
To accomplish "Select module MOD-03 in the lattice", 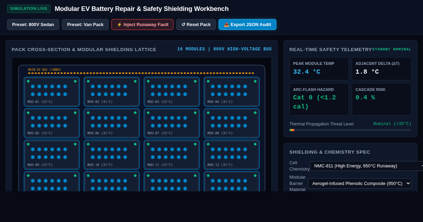I will click(x=172, y=92).
